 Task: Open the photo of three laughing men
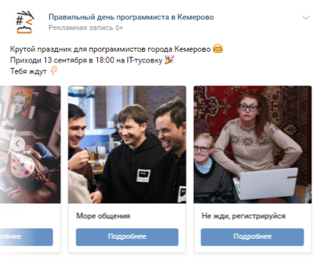pos(127,144)
